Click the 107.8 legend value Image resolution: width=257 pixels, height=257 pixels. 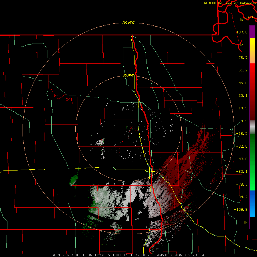click(x=242, y=32)
